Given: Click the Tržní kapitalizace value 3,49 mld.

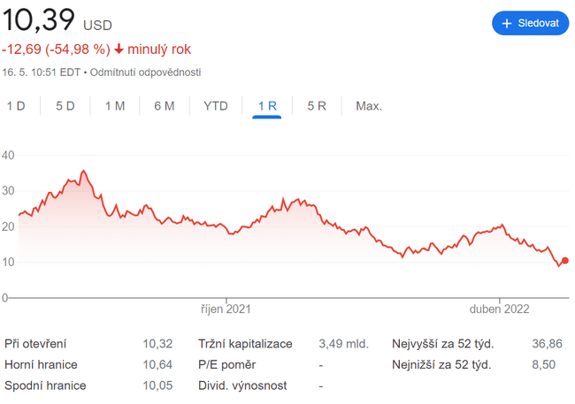Looking at the screenshot, I should coord(343,343).
